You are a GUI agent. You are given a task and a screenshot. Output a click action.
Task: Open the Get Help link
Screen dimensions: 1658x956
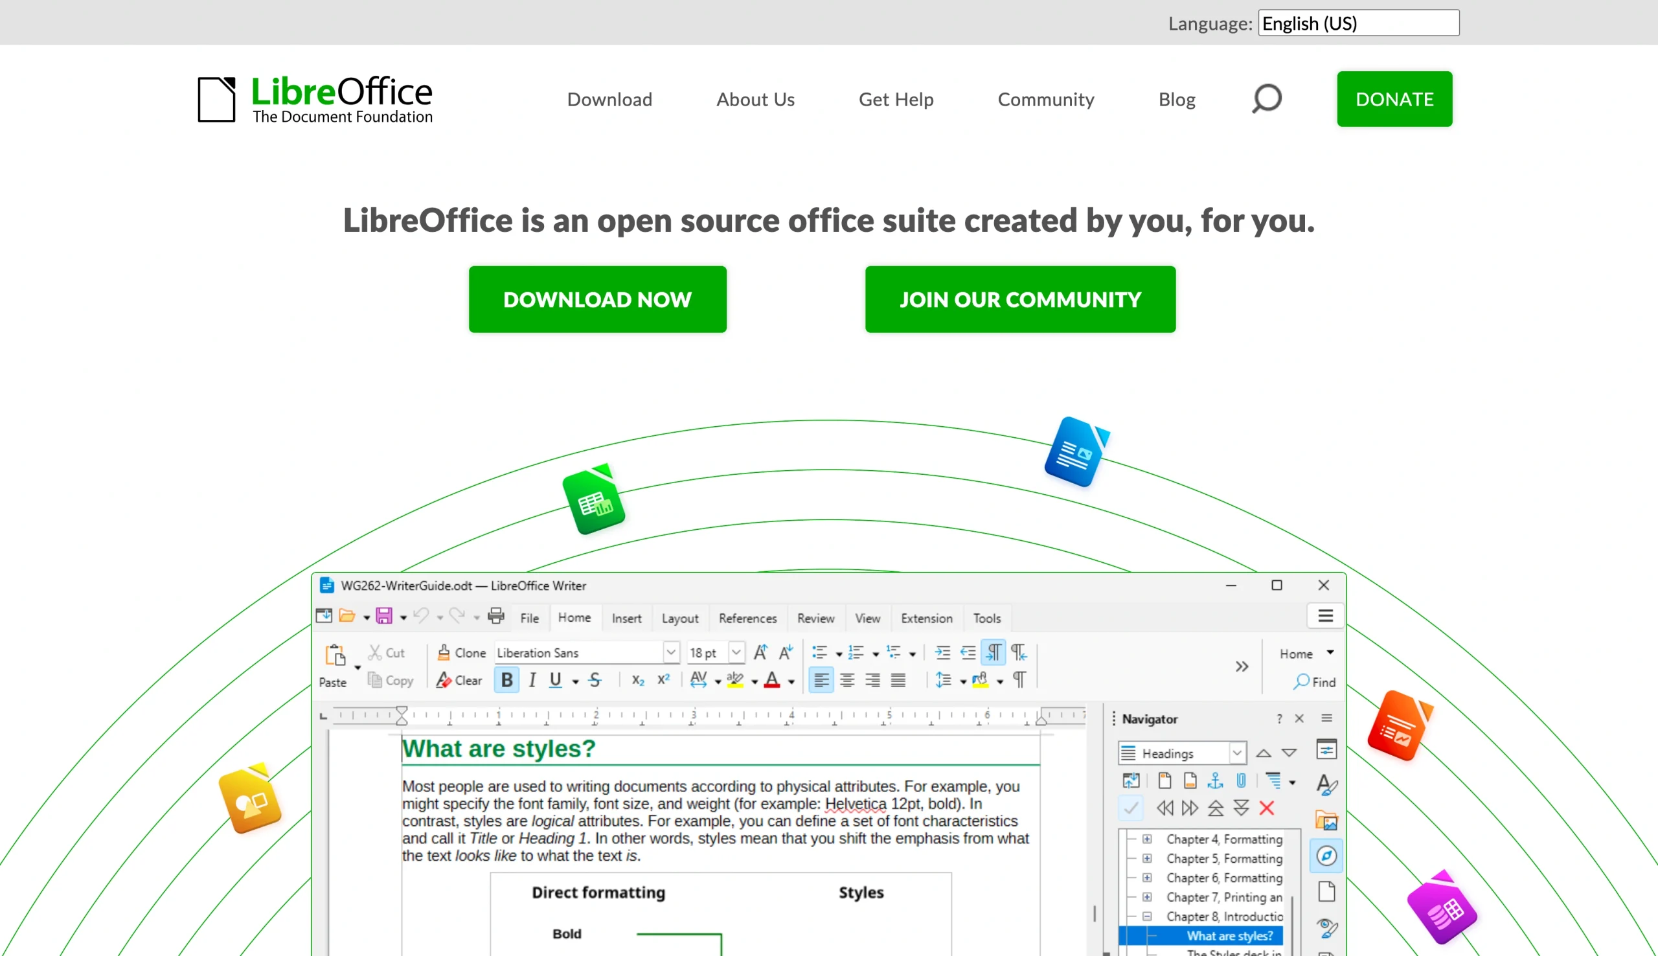896,99
